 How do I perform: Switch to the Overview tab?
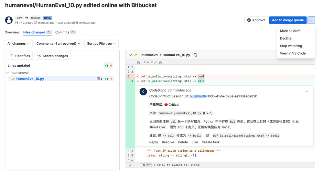pos(12,32)
